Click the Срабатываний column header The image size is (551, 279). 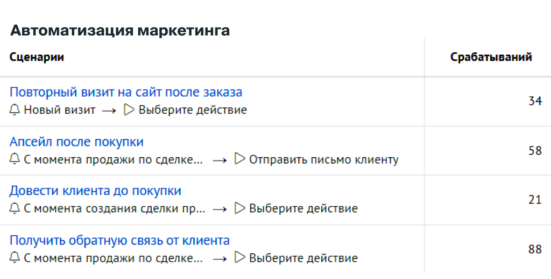click(491, 57)
